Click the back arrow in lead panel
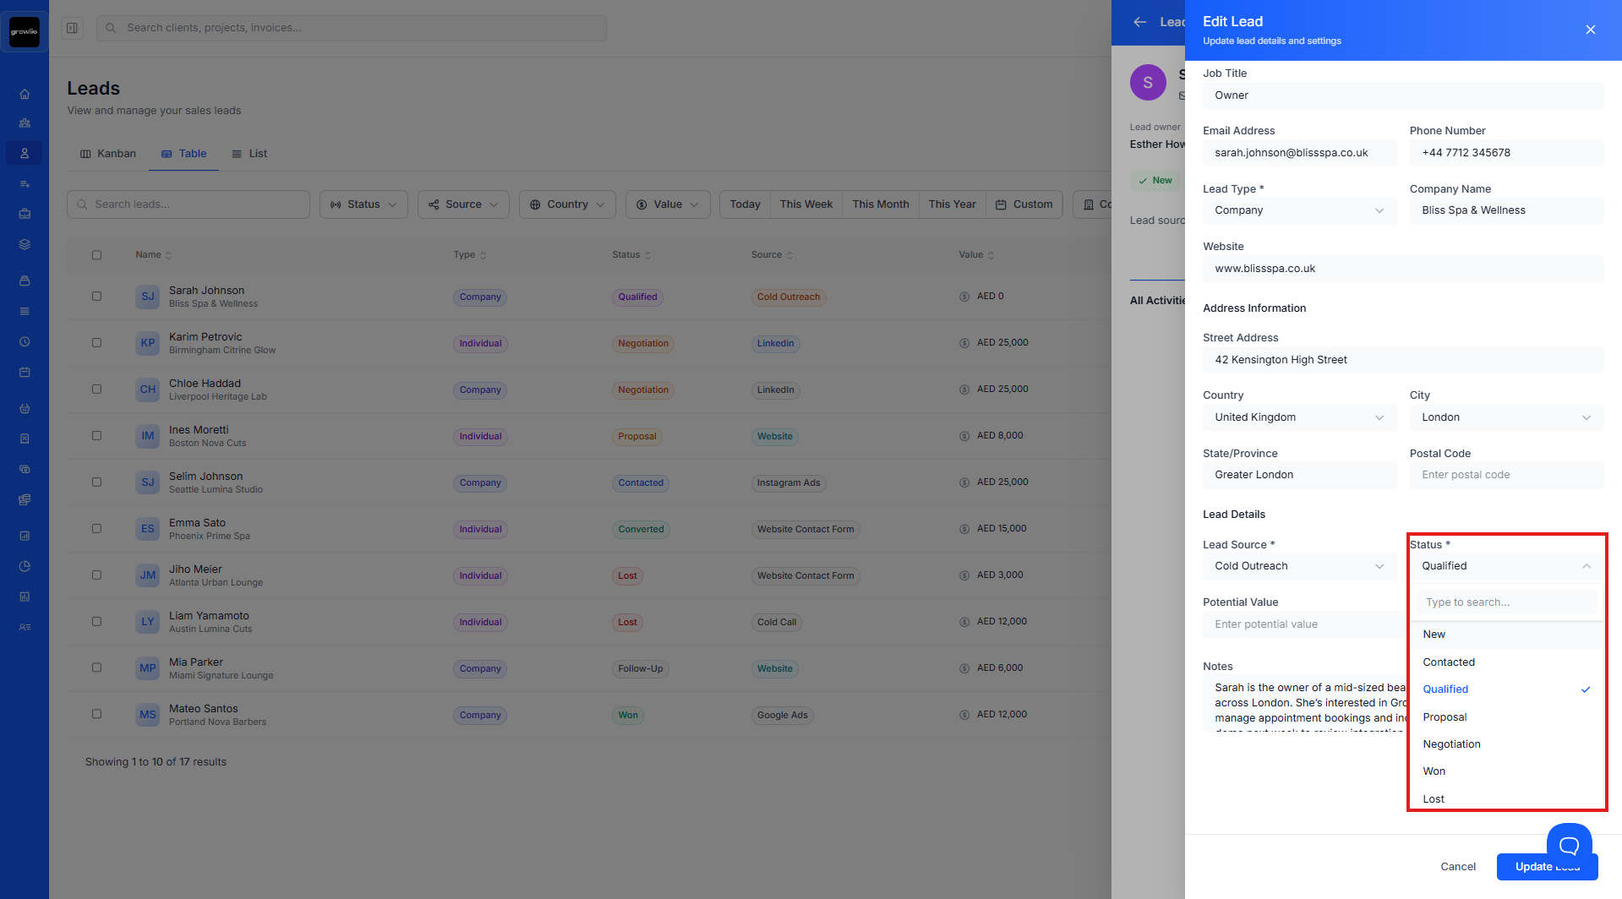The image size is (1622, 899). [1139, 22]
